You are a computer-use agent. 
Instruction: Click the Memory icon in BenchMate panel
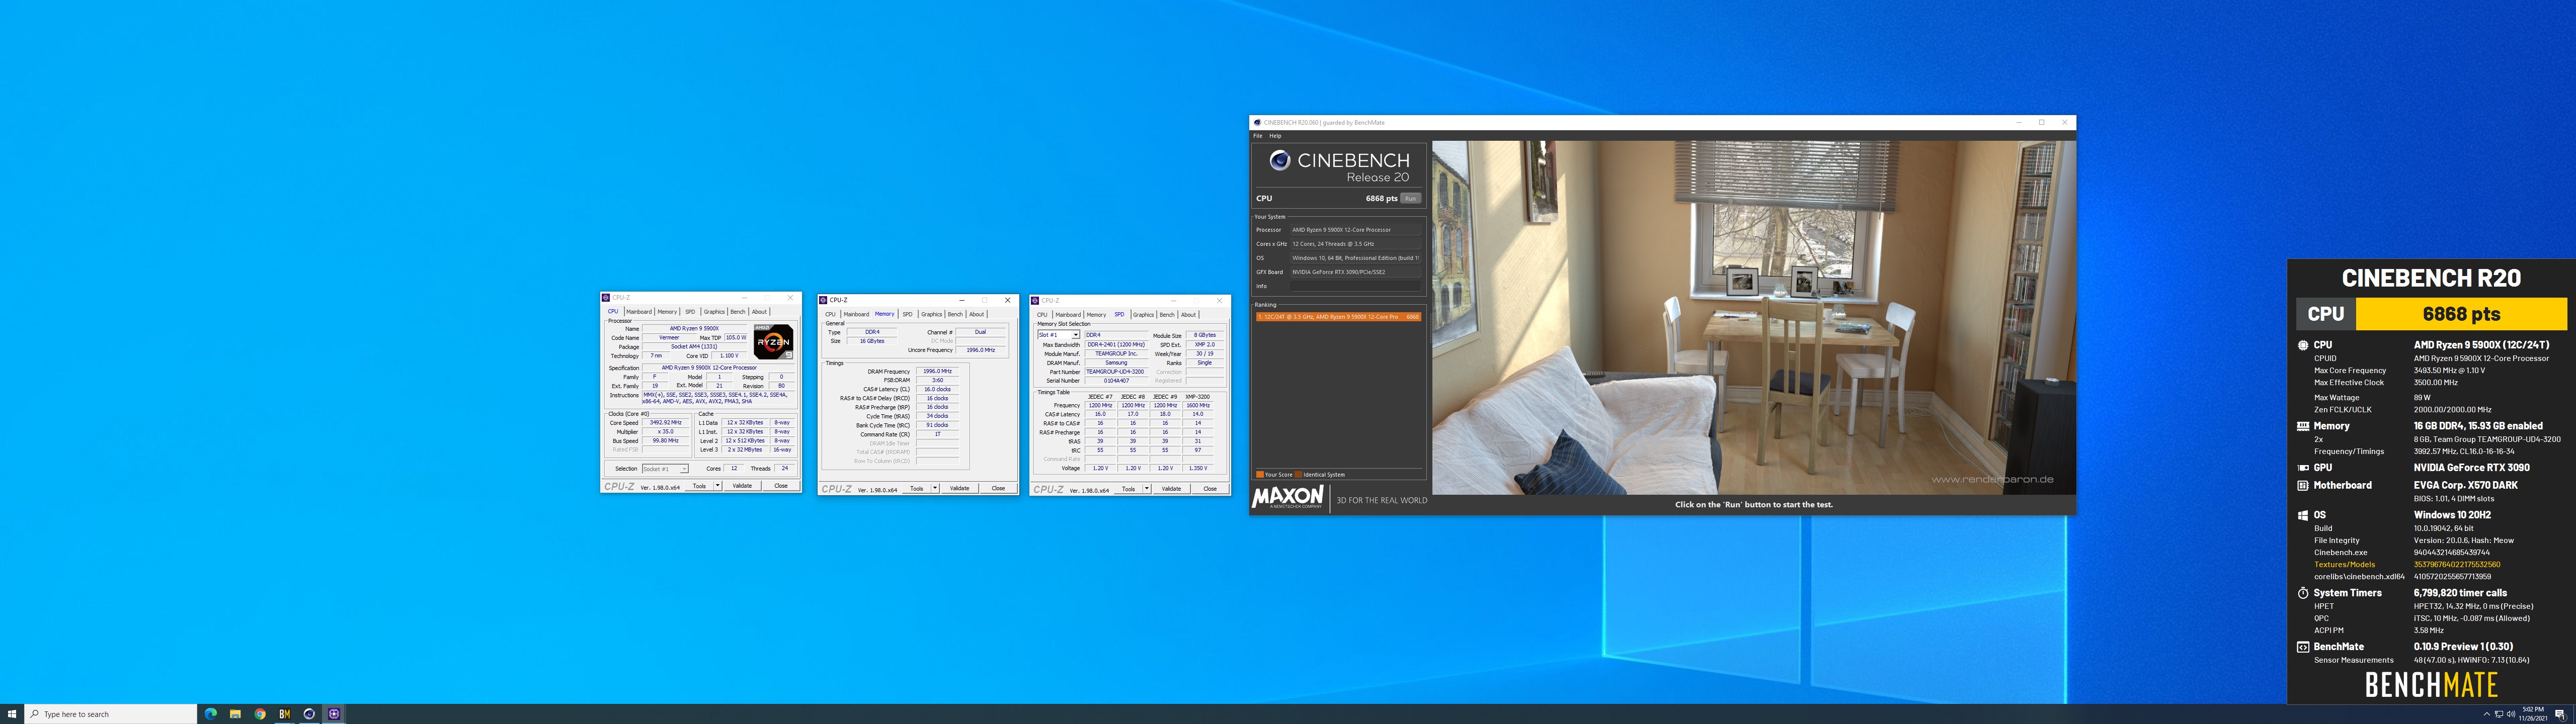2302,426
